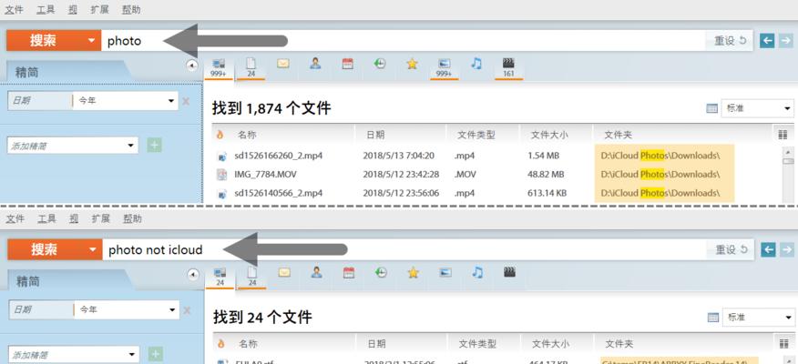This screenshot has height=364, width=798.
Task: Go back with left arrow in top window
Action: (x=767, y=41)
